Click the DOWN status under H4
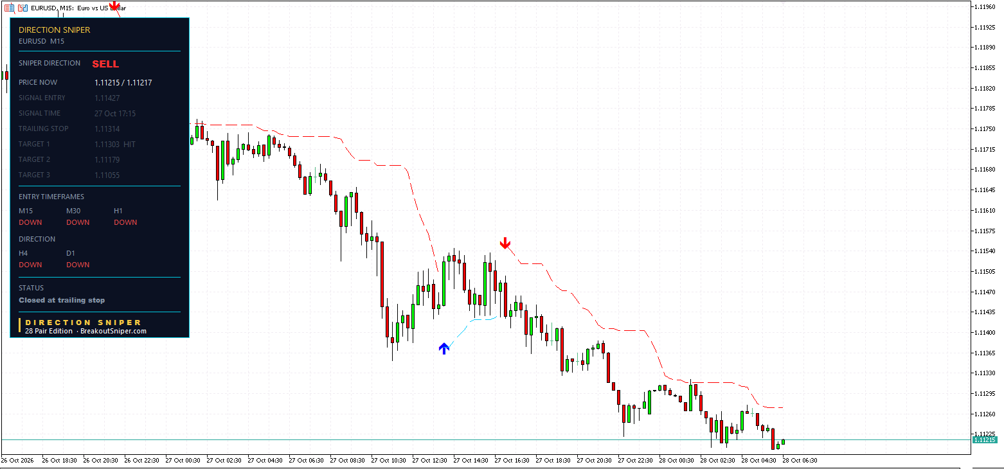The image size is (1004, 469). click(30, 265)
